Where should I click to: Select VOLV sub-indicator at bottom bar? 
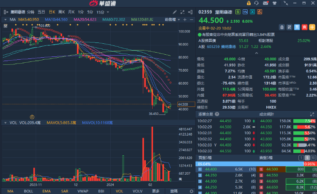pyautogui.click(x=137, y=191)
